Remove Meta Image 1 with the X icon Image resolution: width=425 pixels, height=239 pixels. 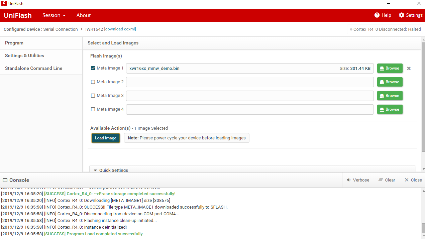[409, 68]
